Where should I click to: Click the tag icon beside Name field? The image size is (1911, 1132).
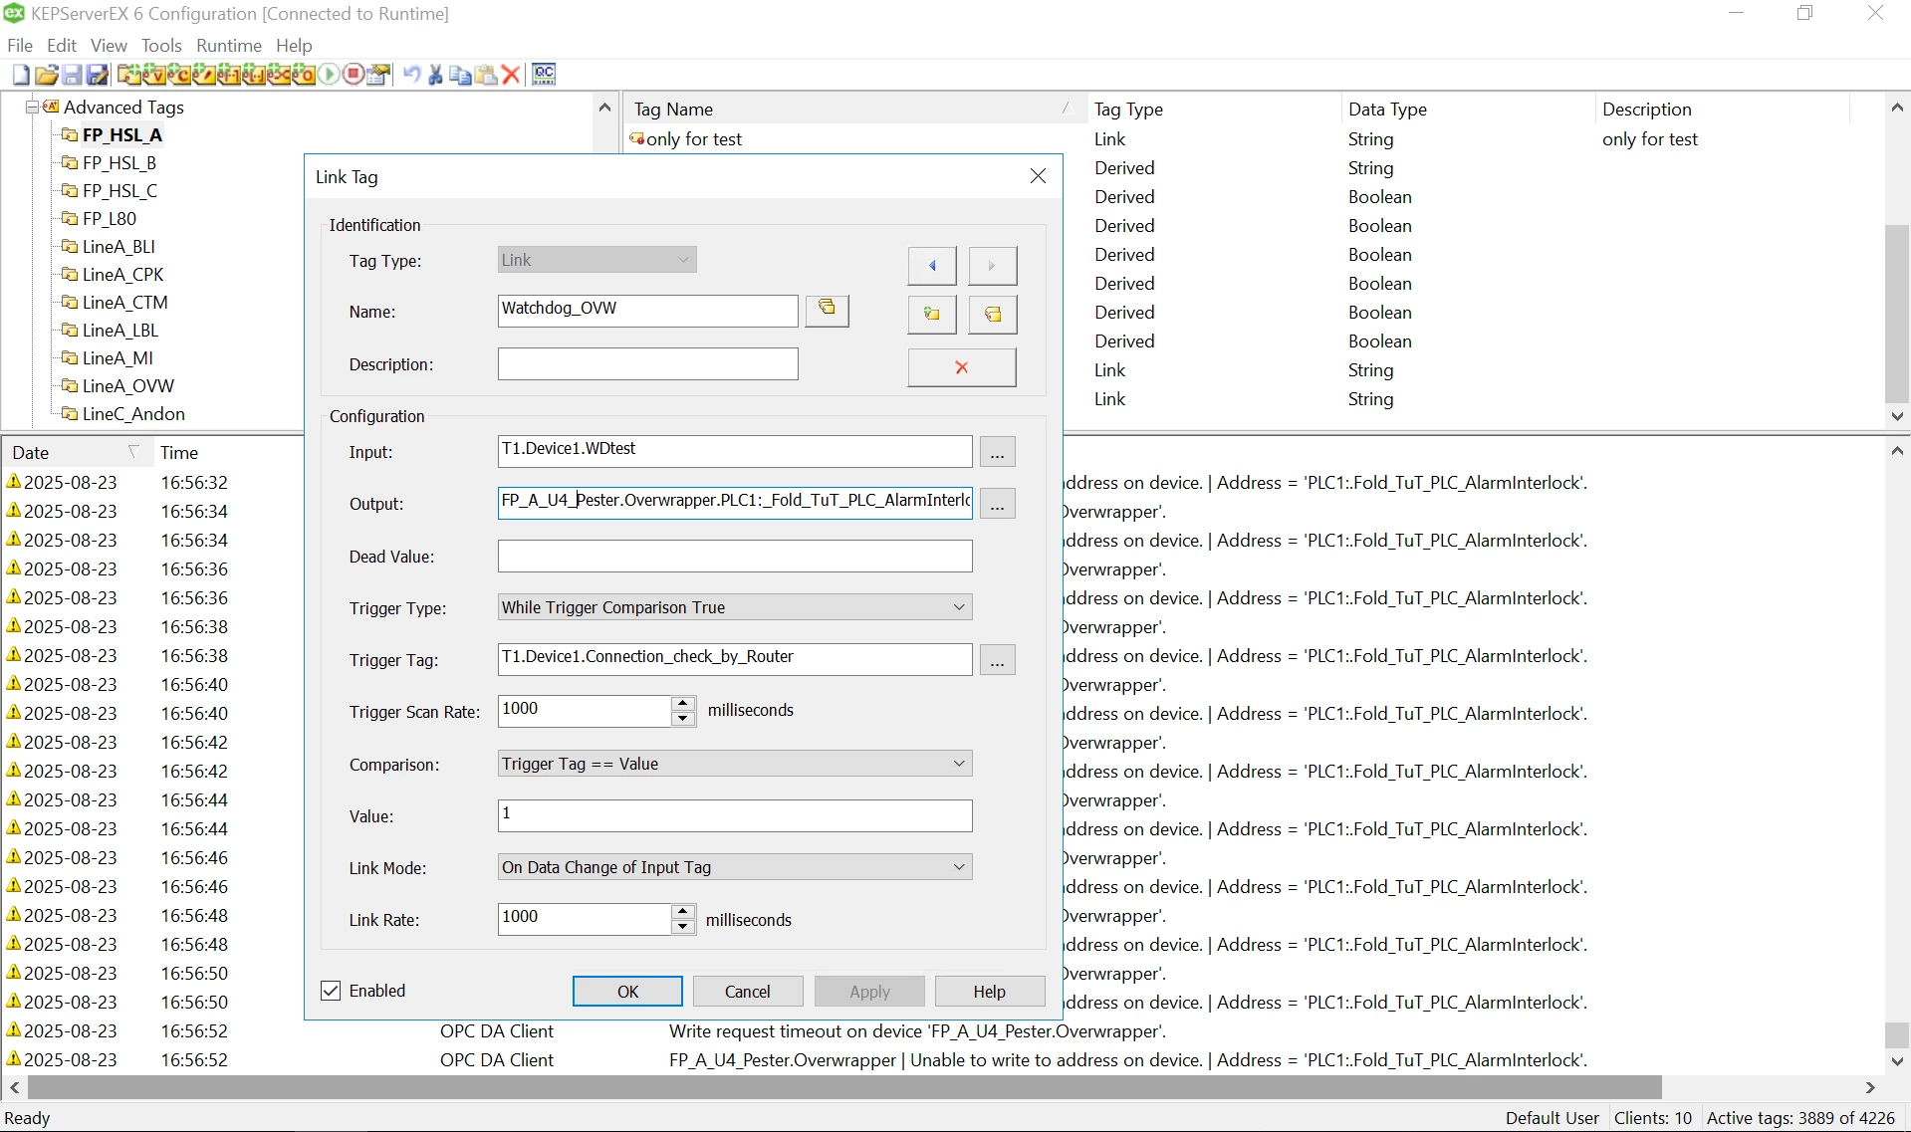tap(827, 310)
